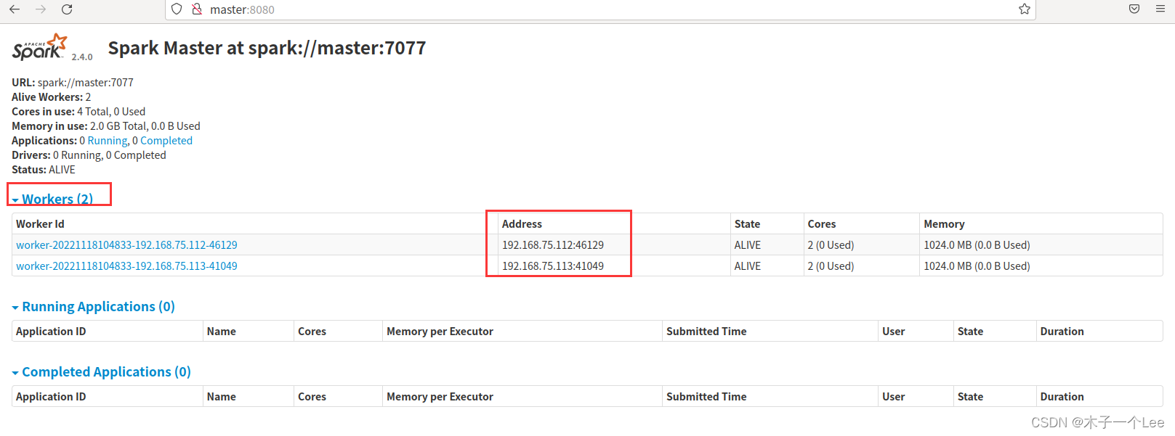
Task: Open the browser hamburger menu
Action: coord(1160,9)
